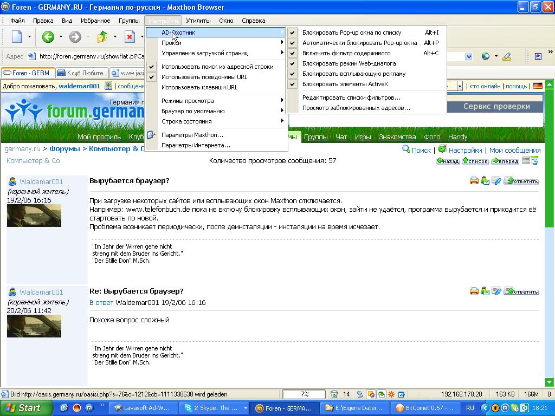Click the edit pencil icon on Re: post

click(x=496, y=291)
